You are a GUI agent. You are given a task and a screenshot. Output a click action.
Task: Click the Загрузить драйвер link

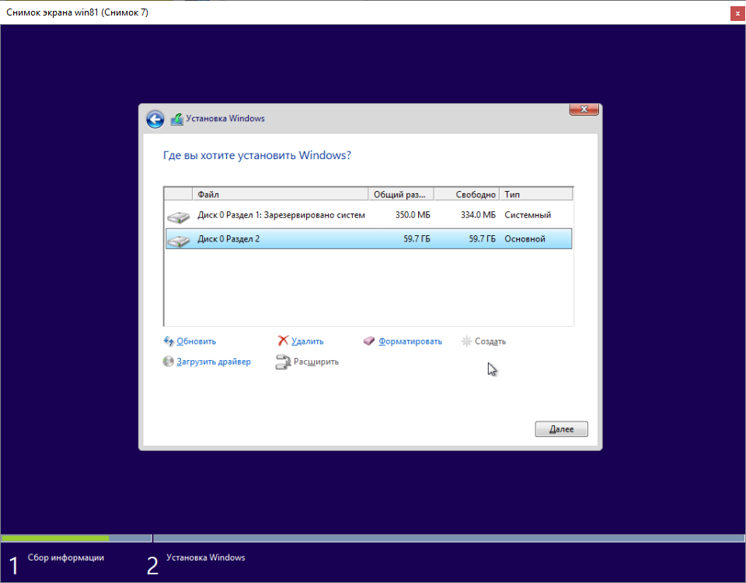coord(214,362)
